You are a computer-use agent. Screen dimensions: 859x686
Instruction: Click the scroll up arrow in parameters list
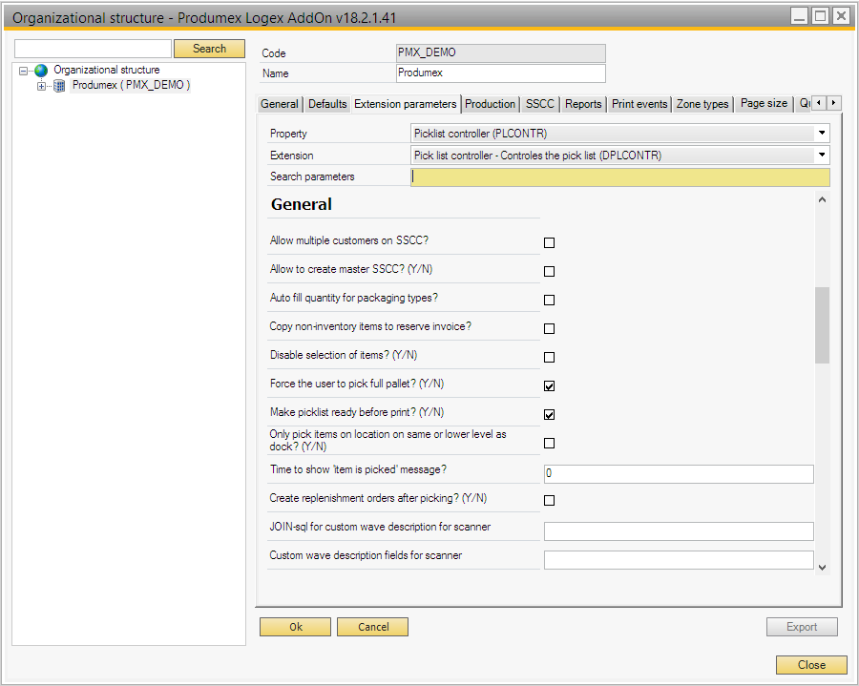click(822, 199)
